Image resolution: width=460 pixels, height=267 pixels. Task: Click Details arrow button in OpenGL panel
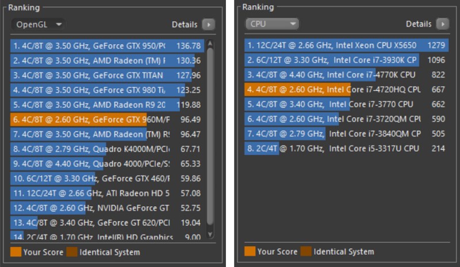pyautogui.click(x=209, y=25)
